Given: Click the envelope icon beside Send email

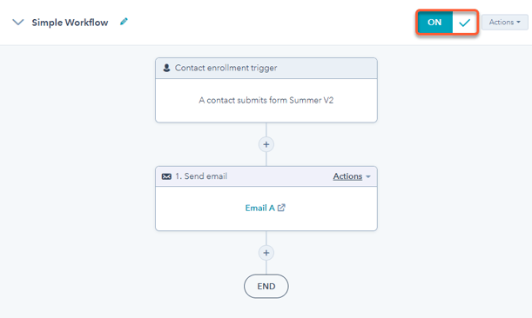Looking at the screenshot, I should click(166, 176).
